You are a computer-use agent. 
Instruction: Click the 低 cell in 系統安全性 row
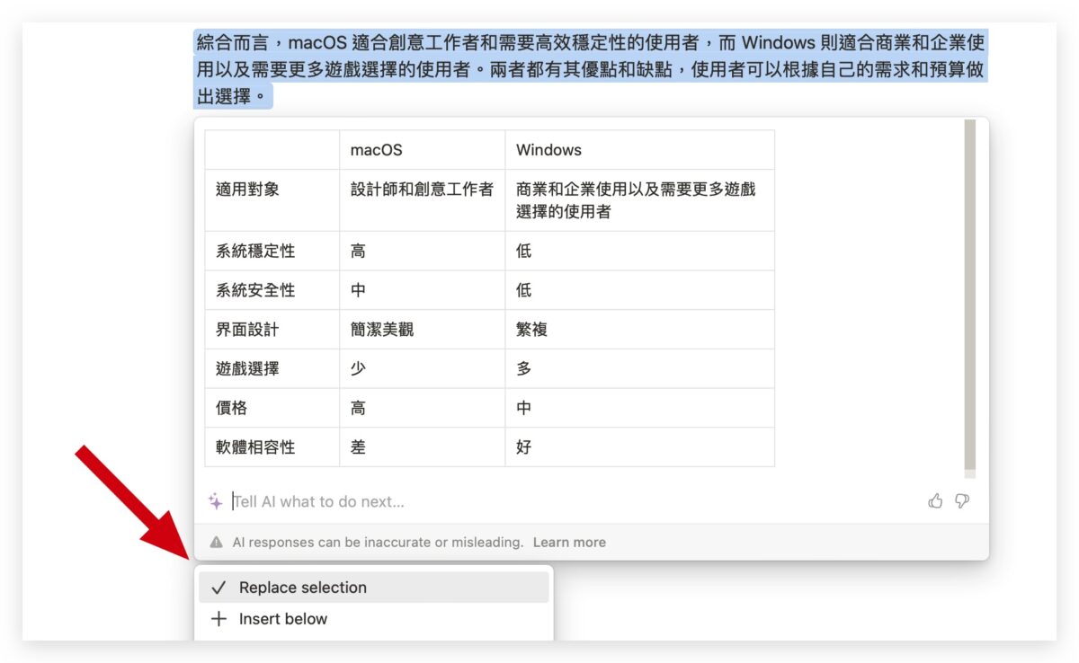pyautogui.click(x=640, y=290)
